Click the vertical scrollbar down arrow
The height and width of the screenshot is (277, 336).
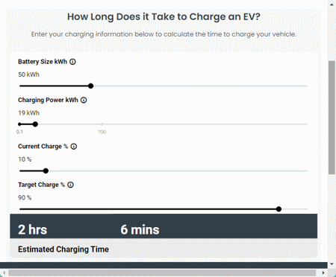tap(332, 264)
